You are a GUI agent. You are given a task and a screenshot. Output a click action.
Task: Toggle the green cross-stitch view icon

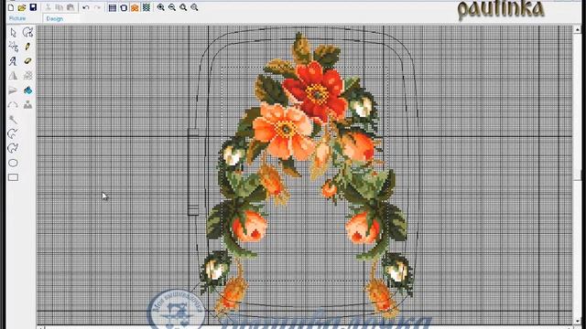click(146, 7)
